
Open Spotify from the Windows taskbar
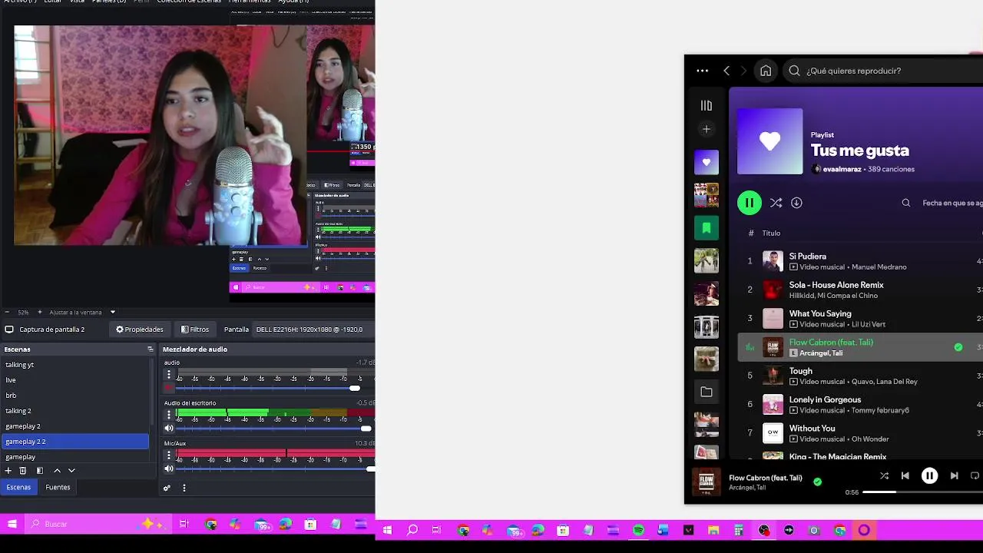coord(638,530)
